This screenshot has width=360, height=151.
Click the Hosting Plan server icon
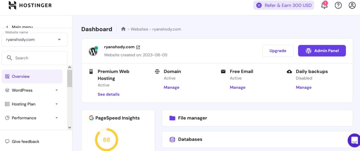7,104
